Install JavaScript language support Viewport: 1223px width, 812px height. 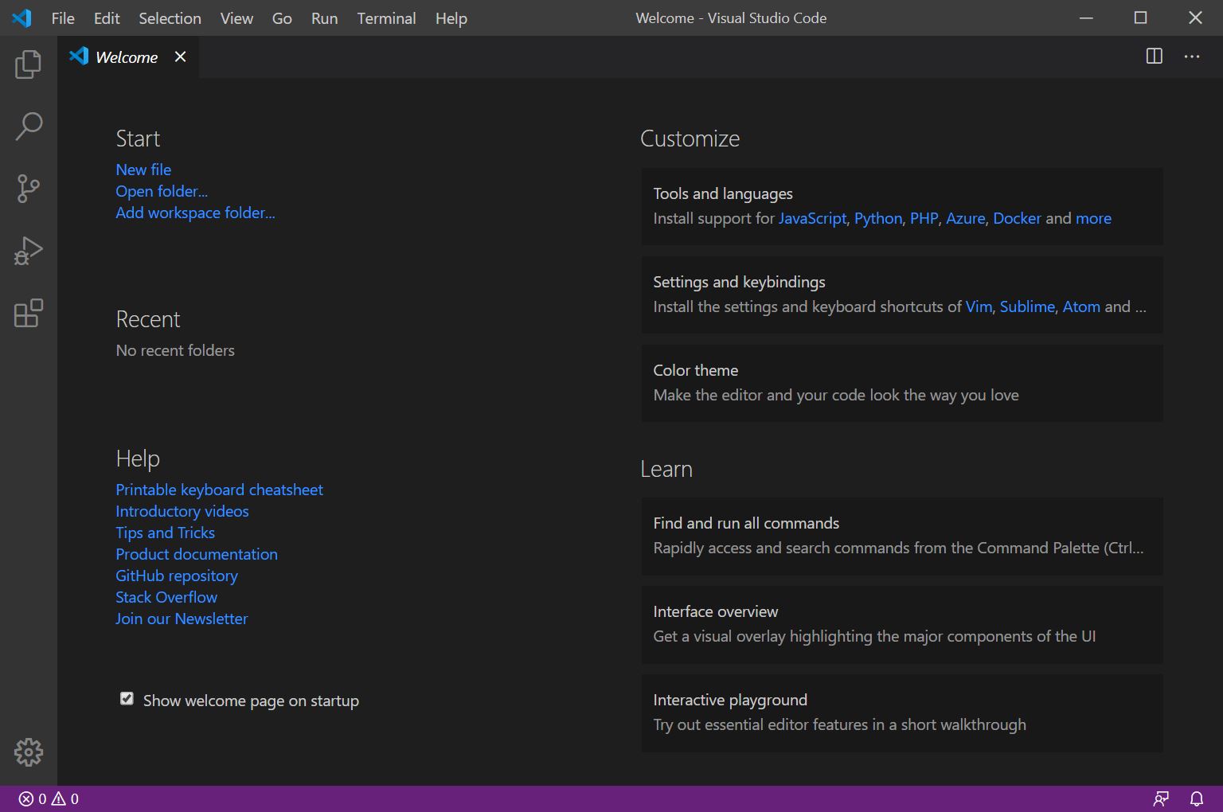point(812,218)
